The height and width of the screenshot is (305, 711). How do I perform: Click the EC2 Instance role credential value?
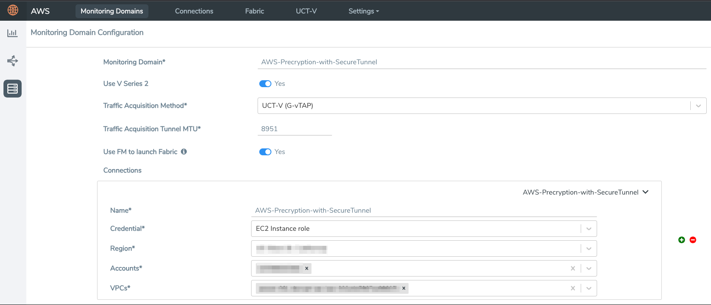coord(283,229)
